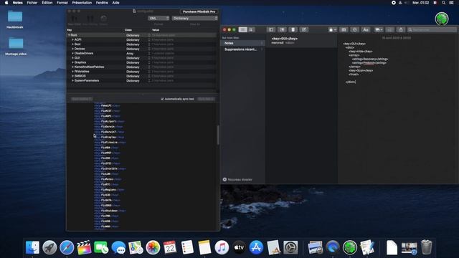
Task: Click the Key column header
Action: click(70, 30)
